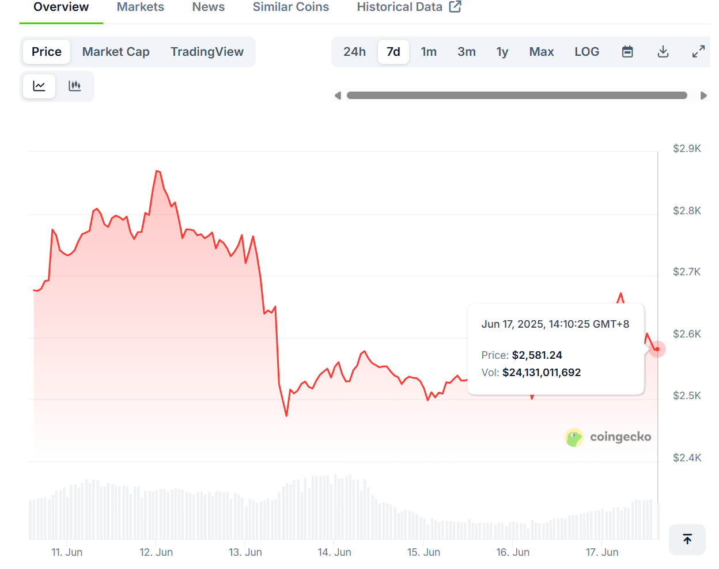Image resolution: width=719 pixels, height=569 pixels.
Task: Open the calendar date range picker
Action: pos(627,52)
